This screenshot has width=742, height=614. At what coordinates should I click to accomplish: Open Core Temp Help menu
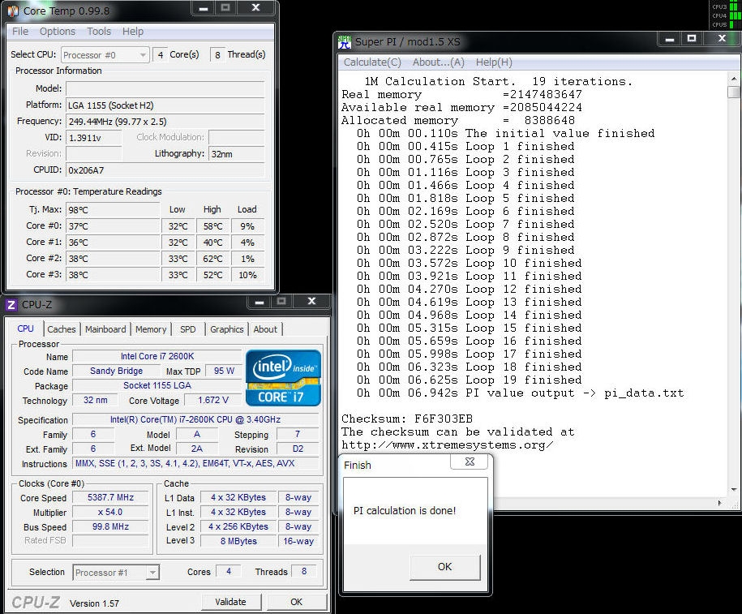point(132,32)
